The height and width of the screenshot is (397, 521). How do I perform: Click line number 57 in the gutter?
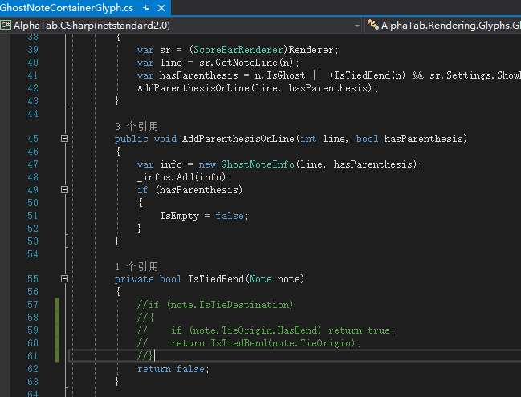(x=33, y=305)
